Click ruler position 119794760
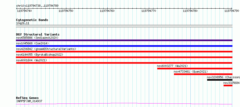The height and width of the screenshot is (107, 240). click(x=107, y=11)
